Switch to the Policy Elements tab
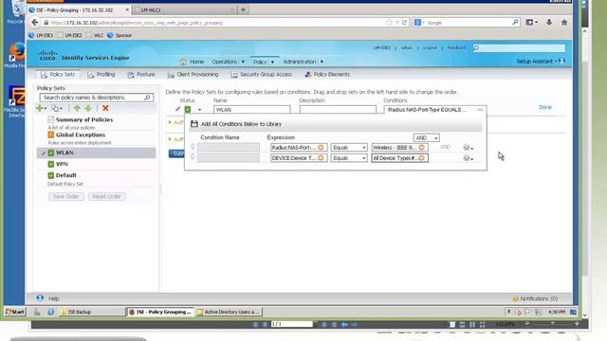 327,74
